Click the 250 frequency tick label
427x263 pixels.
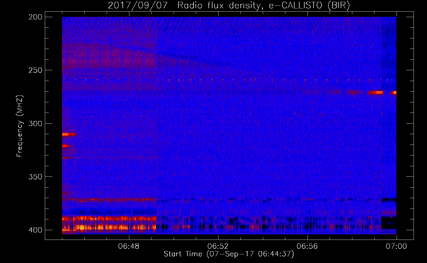[x=35, y=70]
